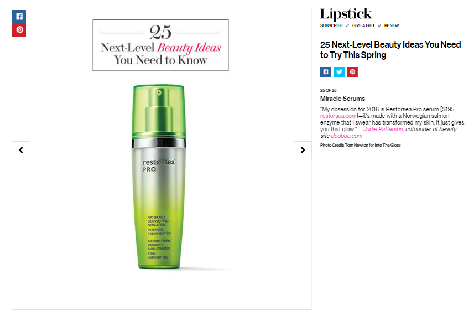This screenshot has height=320, width=474.
Task: Click the Restorsea Pro bottle image
Action: pos(159,177)
